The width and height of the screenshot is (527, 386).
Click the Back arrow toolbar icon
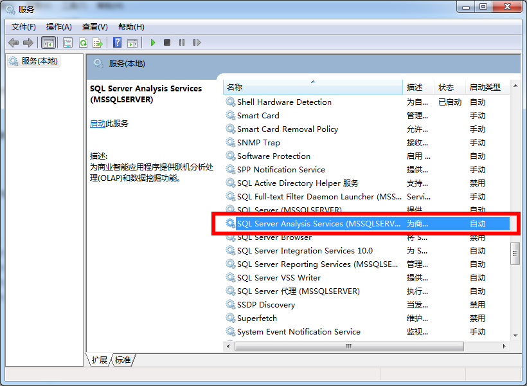click(x=13, y=42)
